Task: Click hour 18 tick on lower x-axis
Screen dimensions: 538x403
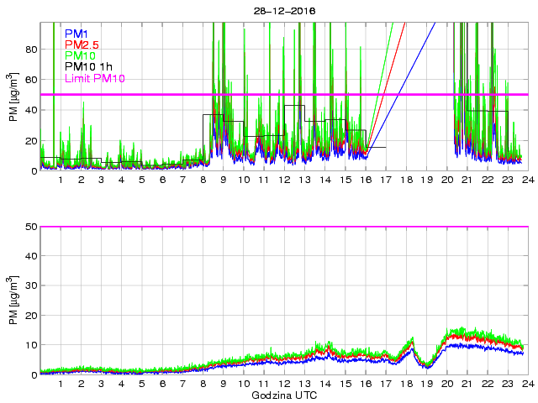Action: point(406,384)
